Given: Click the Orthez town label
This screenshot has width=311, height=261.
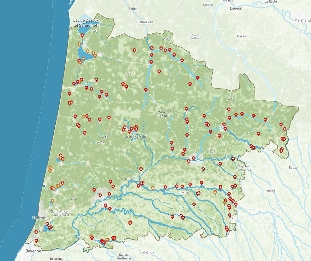Looking at the screenshot, I should pyautogui.click(x=149, y=252).
